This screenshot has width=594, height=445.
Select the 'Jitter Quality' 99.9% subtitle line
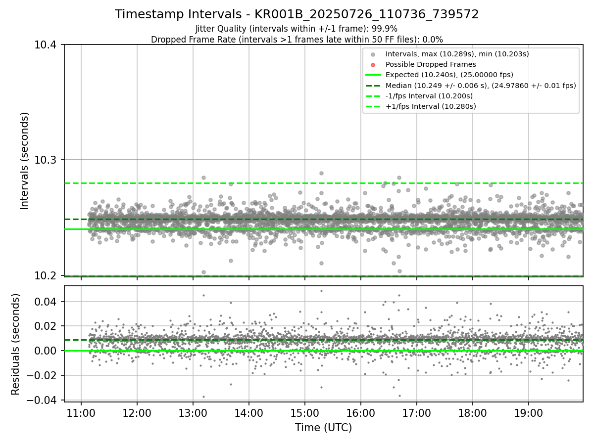tap(297, 29)
